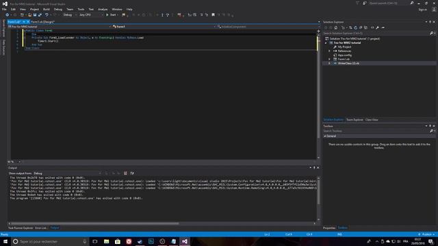Click Refresh icon in Solution Explorer toolbar

356,27
